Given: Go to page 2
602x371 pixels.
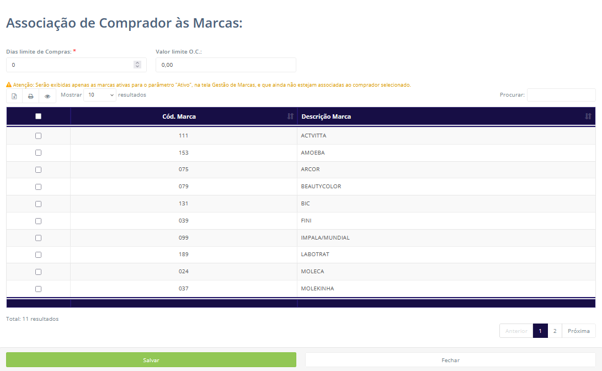Looking at the screenshot, I should (x=555, y=331).
